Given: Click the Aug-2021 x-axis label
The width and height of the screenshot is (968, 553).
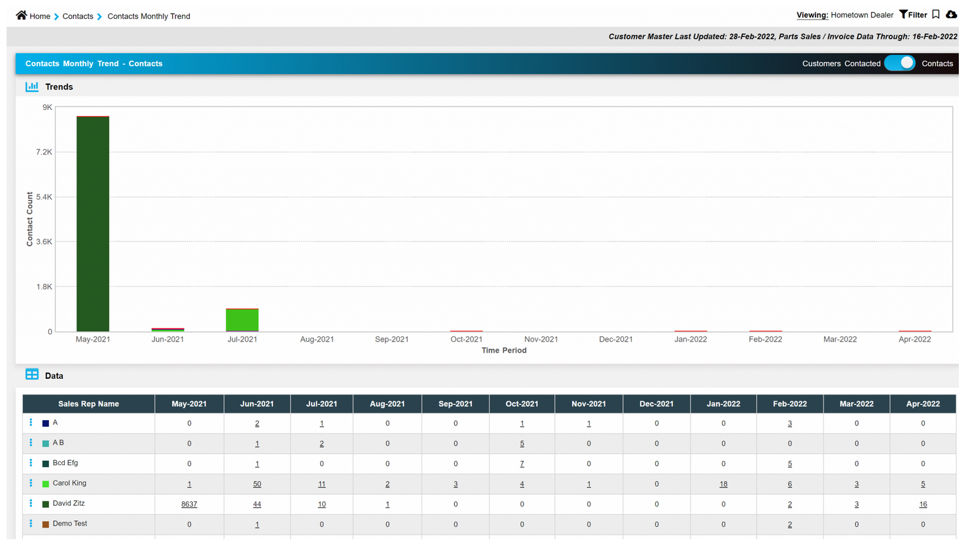Looking at the screenshot, I should tap(317, 339).
